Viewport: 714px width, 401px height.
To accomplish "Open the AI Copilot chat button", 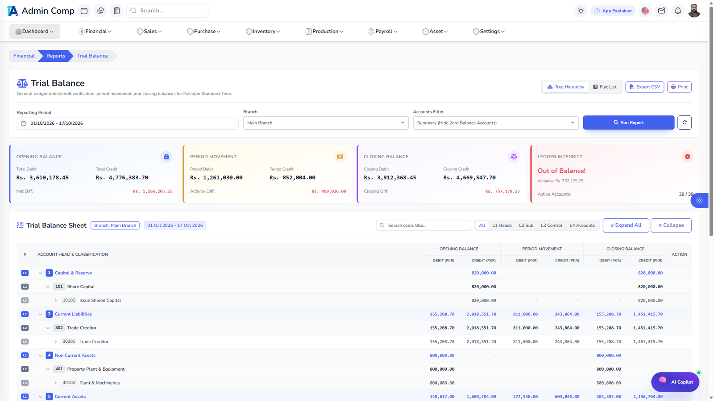I will click(675, 382).
